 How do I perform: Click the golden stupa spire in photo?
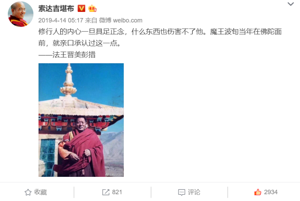click(69, 80)
